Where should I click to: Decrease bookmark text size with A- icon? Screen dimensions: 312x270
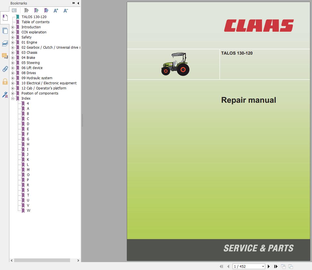pyautogui.click(x=66, y=10)
